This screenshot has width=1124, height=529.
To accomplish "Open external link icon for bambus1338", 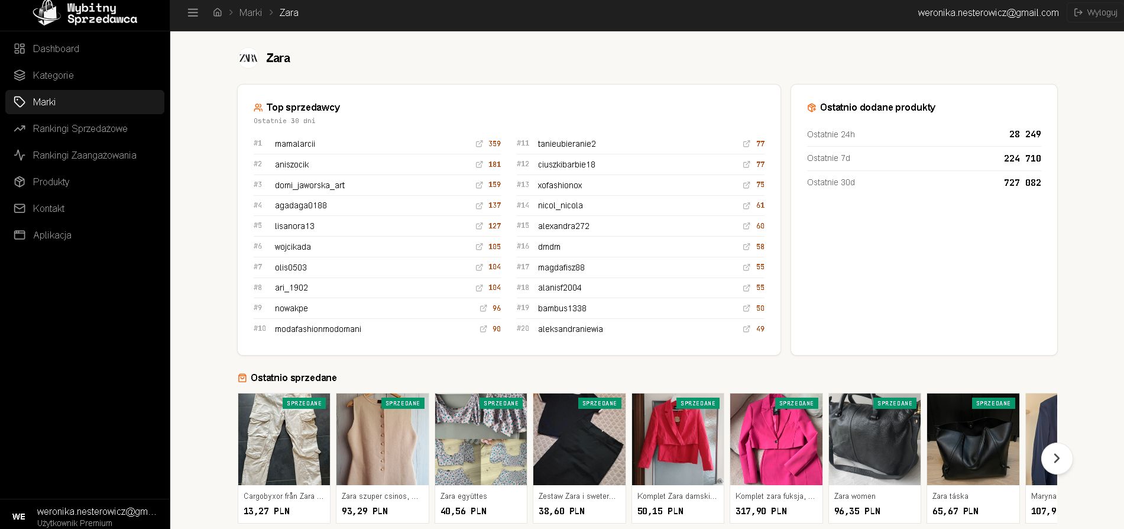I will [x=747, y=308].
